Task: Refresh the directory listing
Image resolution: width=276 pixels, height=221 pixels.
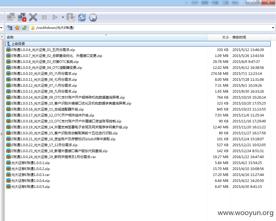Action: click(82, 17)
